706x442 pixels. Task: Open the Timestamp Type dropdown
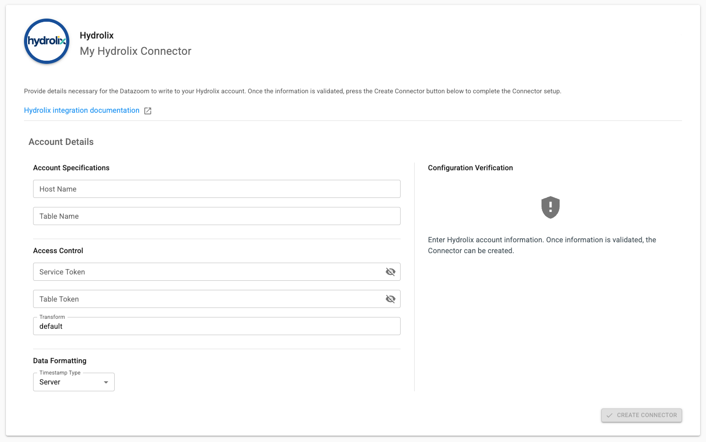[74, 382]
